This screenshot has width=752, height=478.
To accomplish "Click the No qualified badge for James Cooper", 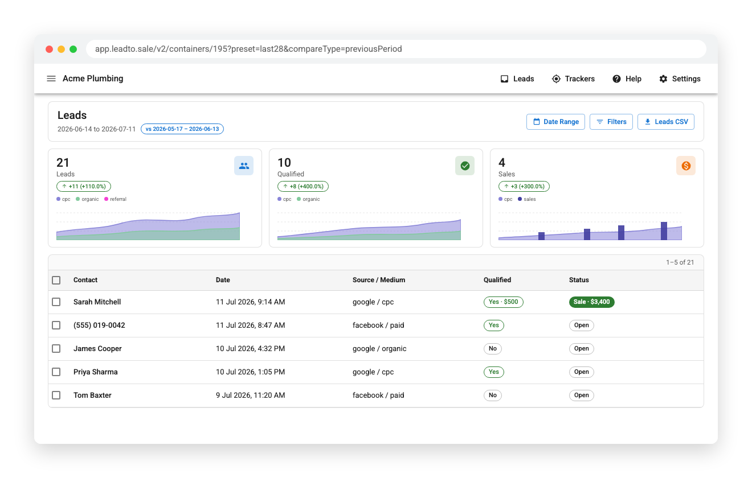I will coord(493,349).
